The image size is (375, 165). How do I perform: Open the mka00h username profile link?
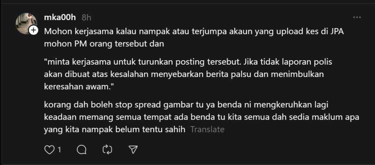pos(60,18)
